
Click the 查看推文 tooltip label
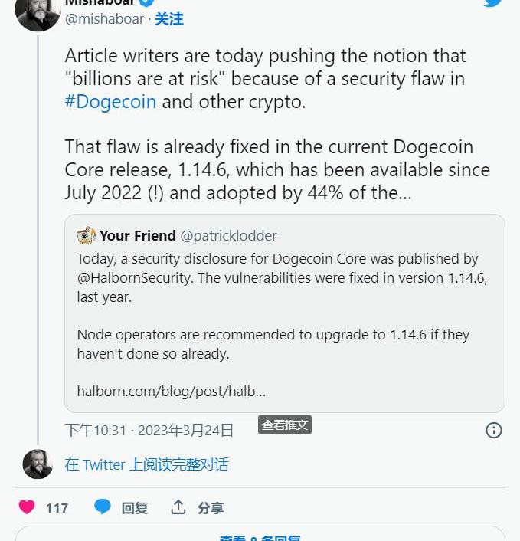pos(285,425)
